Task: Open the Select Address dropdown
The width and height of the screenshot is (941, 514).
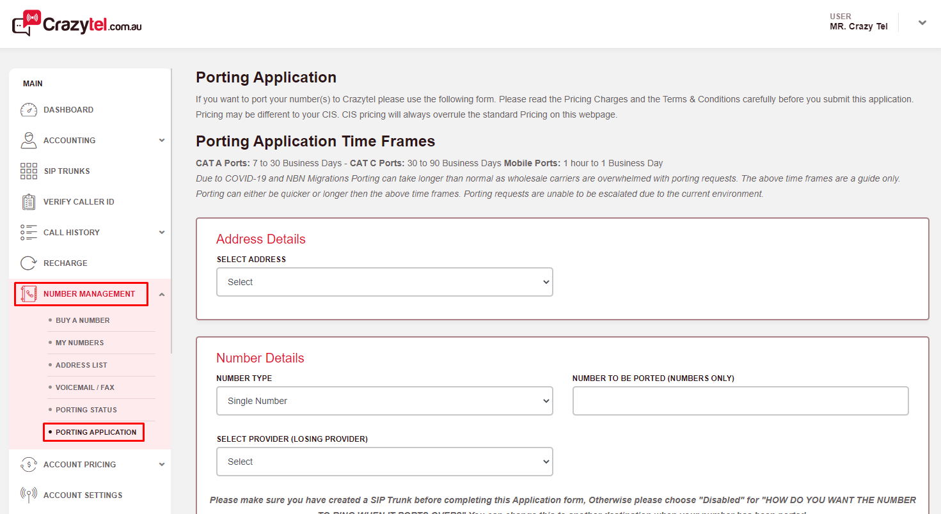Action: tap(384, 282)
